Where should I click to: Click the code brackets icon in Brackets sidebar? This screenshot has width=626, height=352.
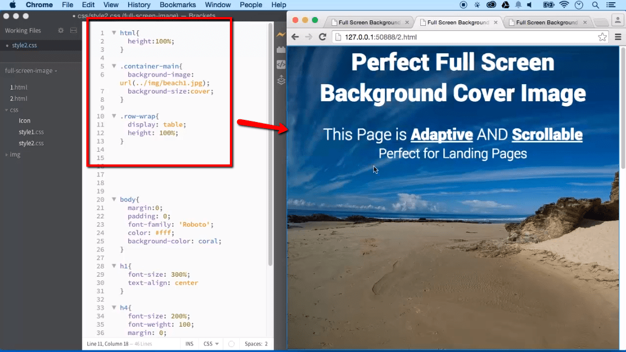point(281,64)
